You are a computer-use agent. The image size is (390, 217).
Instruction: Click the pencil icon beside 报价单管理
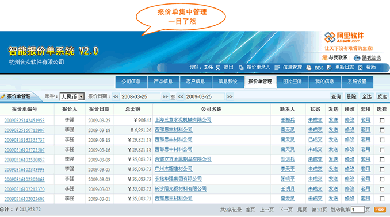click(3, 96)
